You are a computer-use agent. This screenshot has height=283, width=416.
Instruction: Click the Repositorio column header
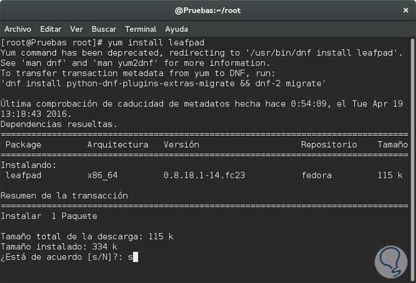[x=329, y=144]
